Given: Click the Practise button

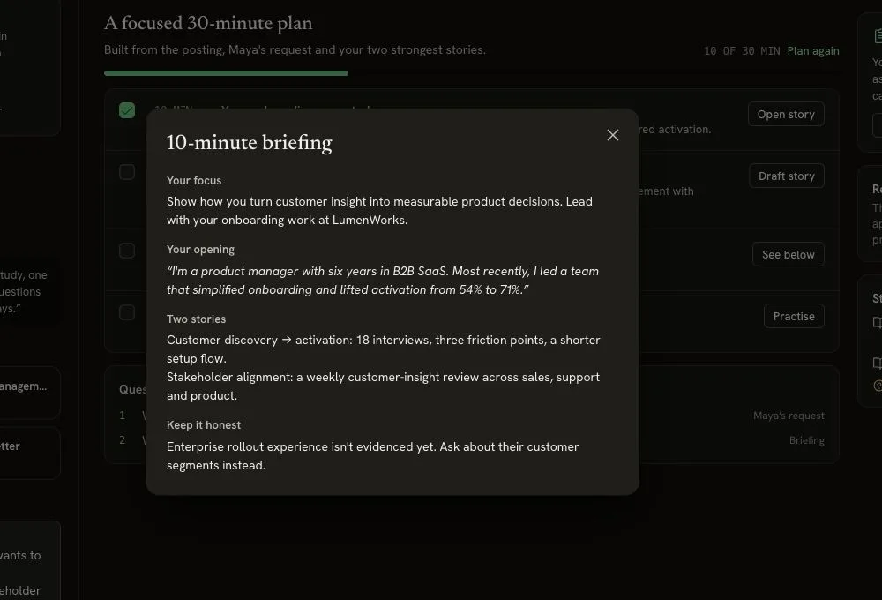Looking at the screenshot, I should tap(794, 316).
